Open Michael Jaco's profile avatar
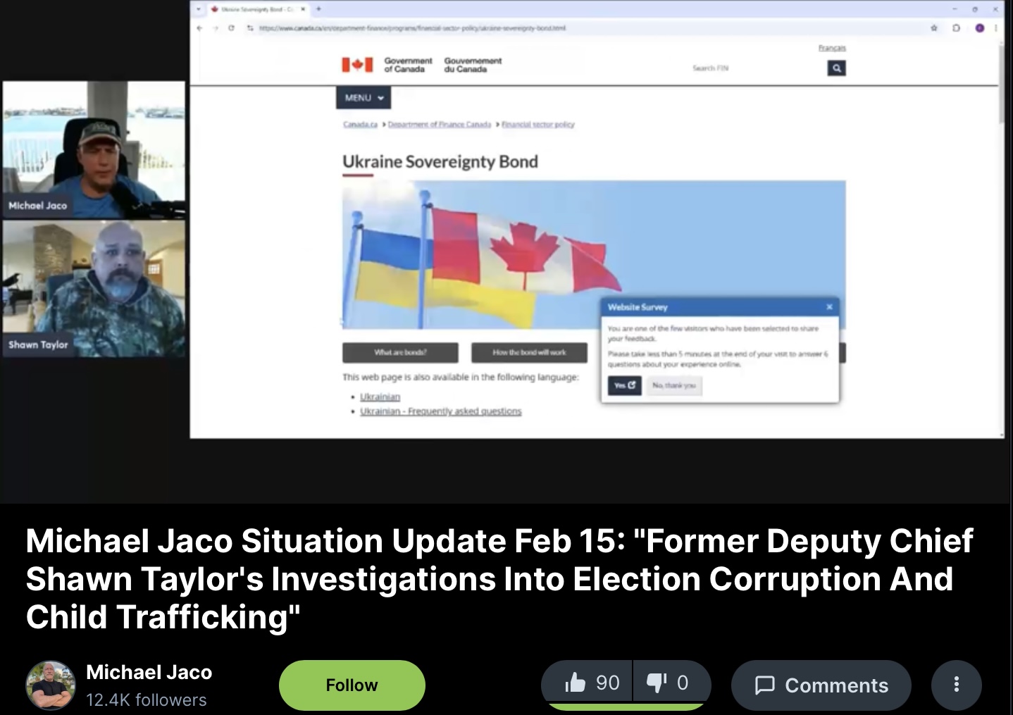 click(50, 685)
